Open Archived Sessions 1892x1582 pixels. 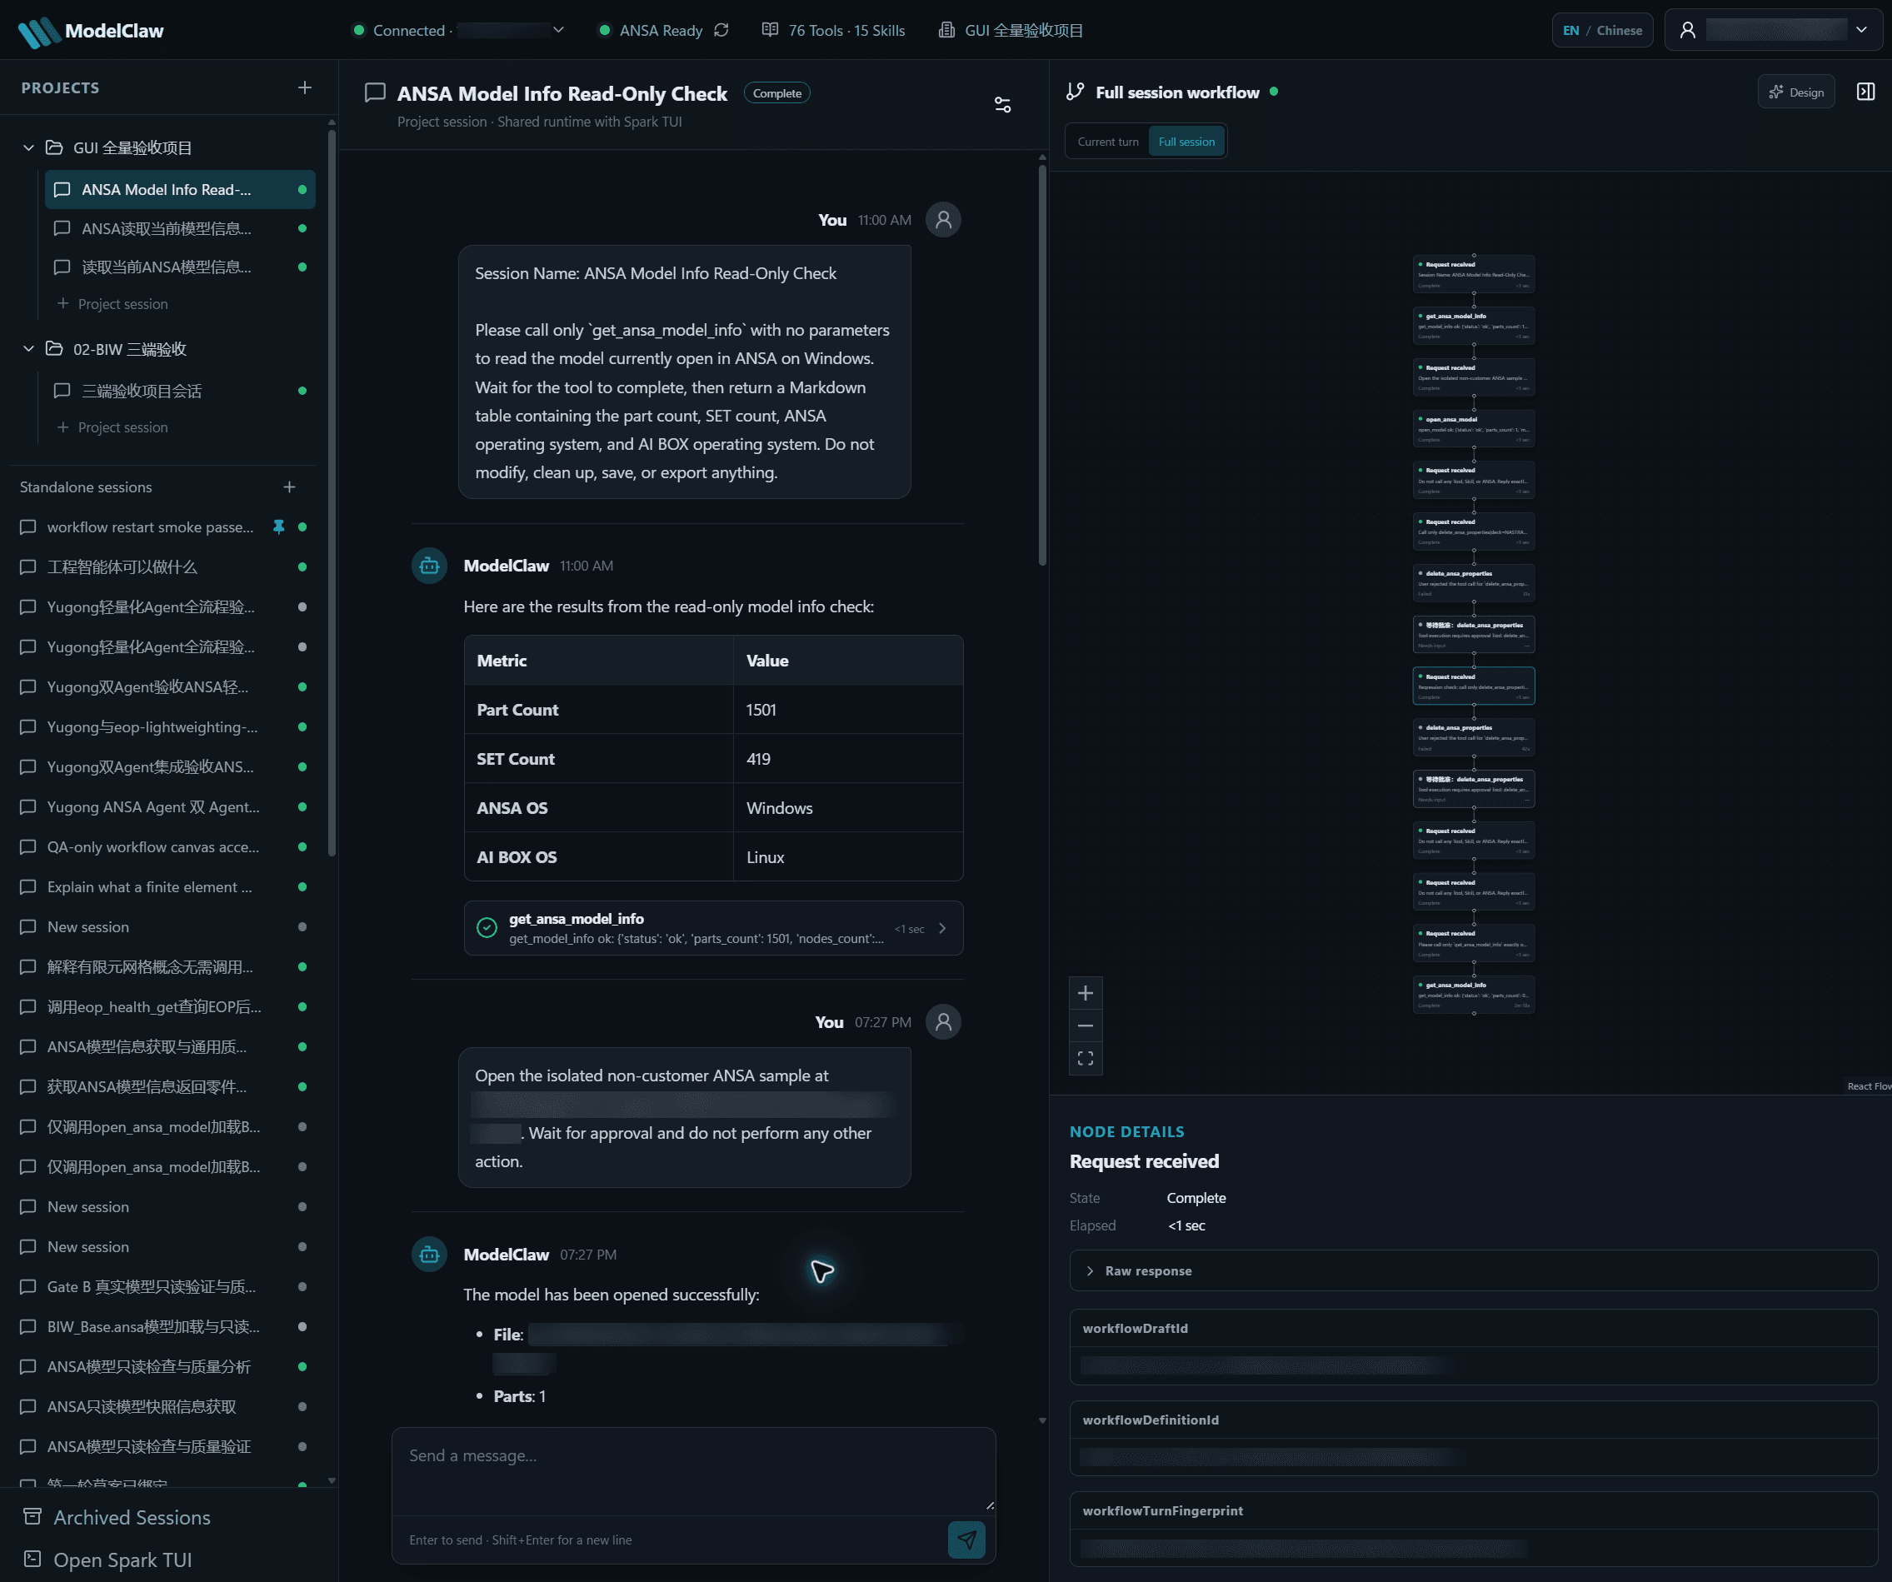(117, 1517)
